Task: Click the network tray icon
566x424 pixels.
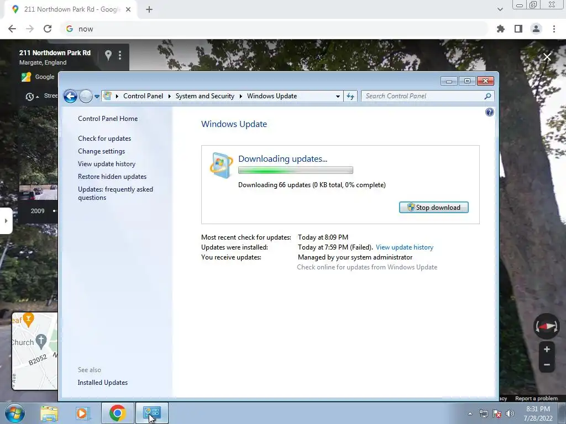Action: point(483,414)
